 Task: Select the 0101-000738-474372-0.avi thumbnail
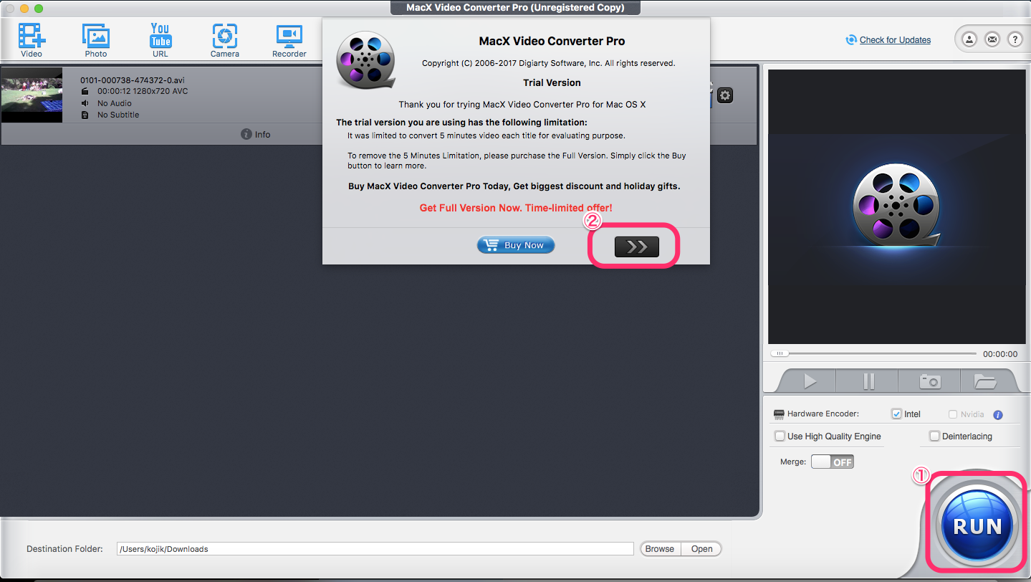[32, 95]
